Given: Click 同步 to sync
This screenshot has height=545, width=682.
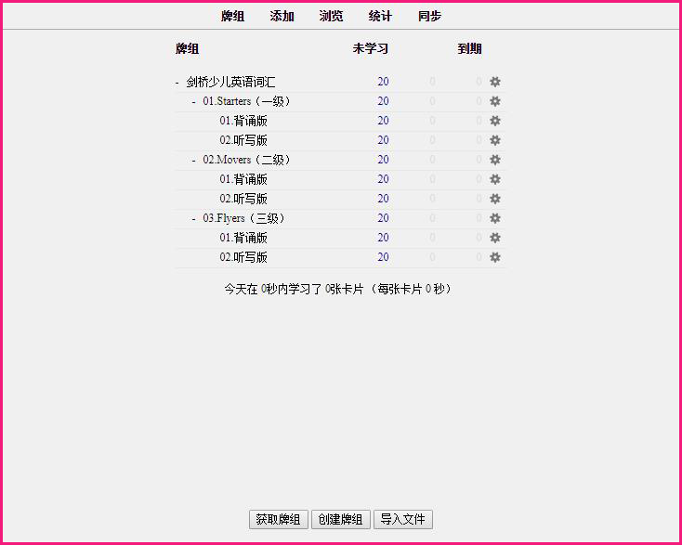Looking at the screenshot, I should (x=429, y=17).
